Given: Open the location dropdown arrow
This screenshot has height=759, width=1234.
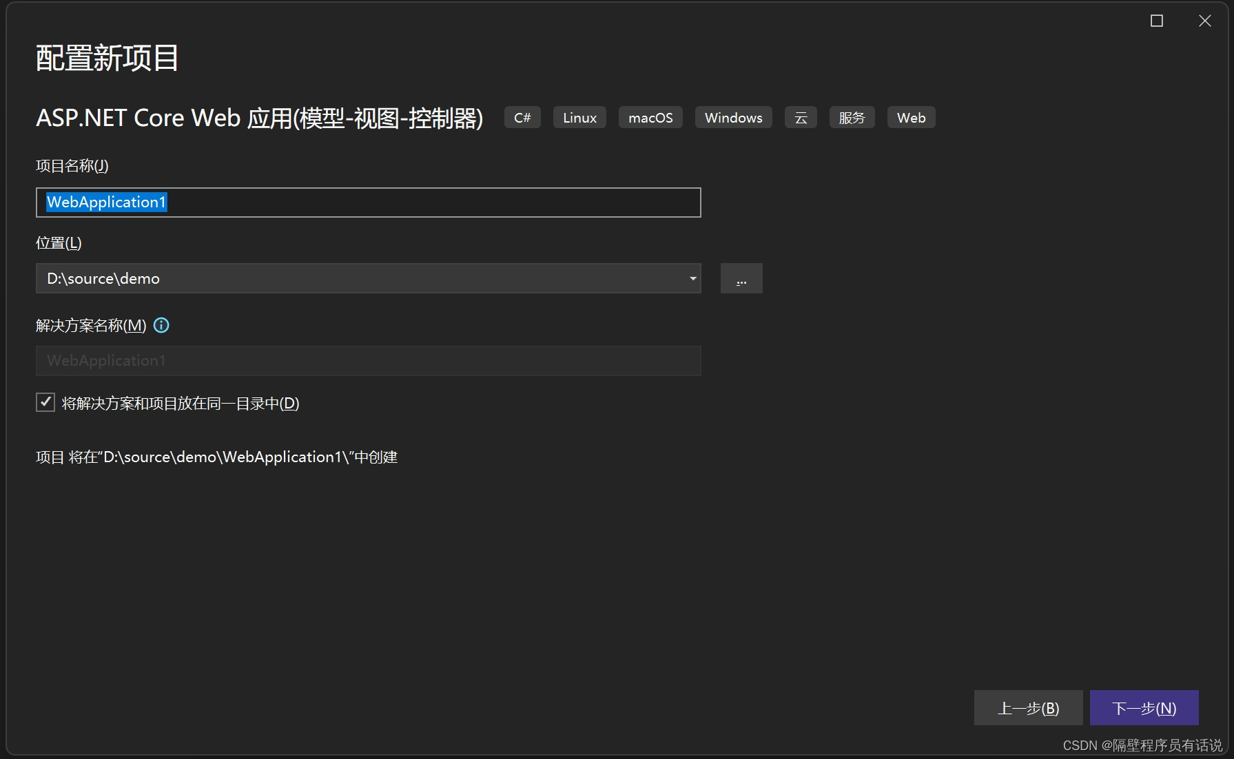Looking at the screenshot, I should pos(692,278).
